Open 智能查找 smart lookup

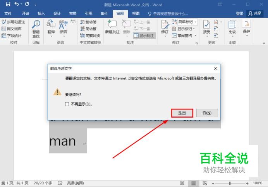(36, 29)
